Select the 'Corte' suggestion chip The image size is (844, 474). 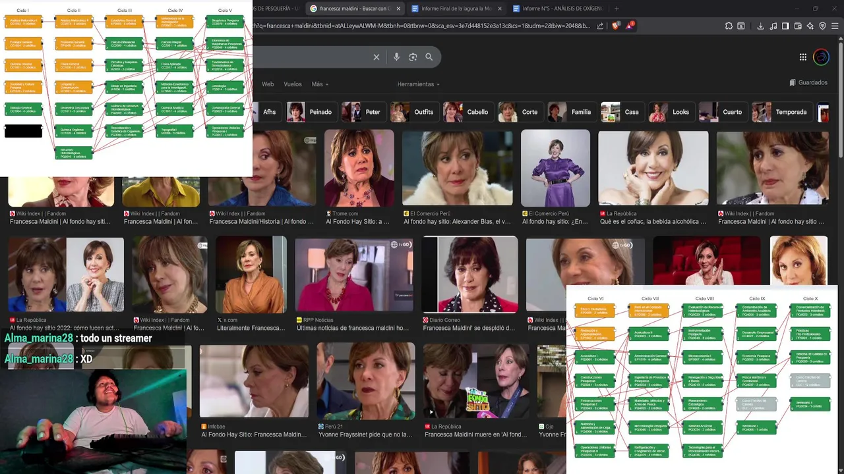(x=520, y=112)
